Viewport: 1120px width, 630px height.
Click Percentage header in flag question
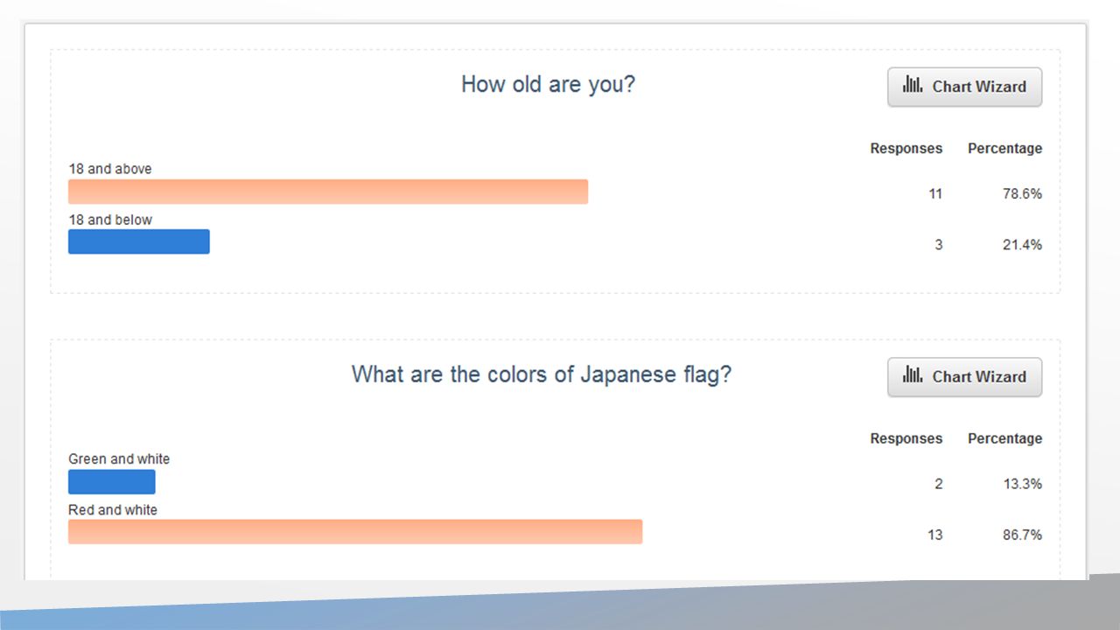point(1004,438)
